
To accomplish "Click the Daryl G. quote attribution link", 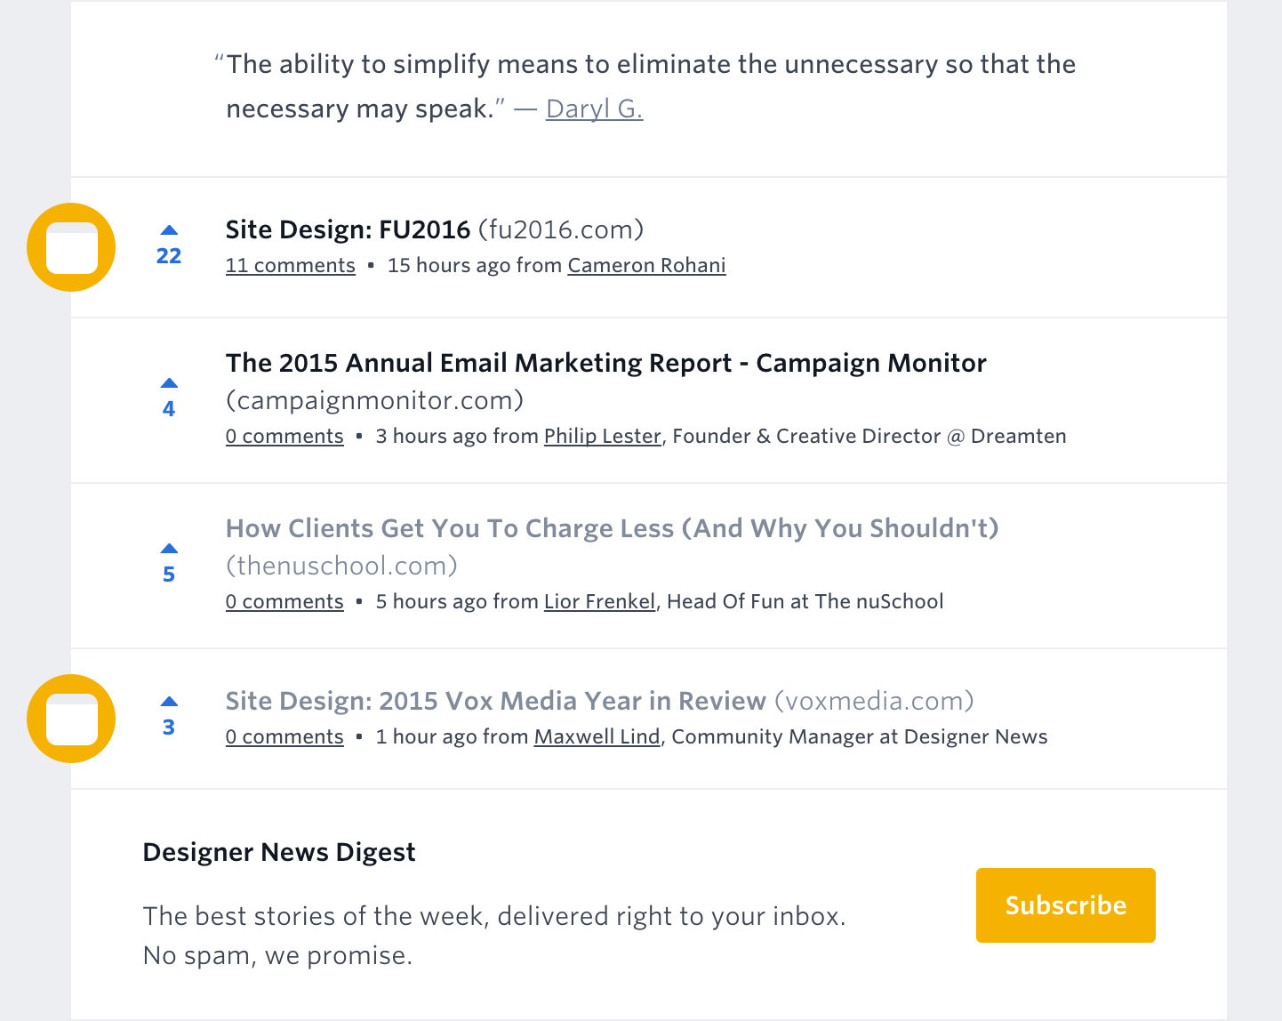I will 594,109.
